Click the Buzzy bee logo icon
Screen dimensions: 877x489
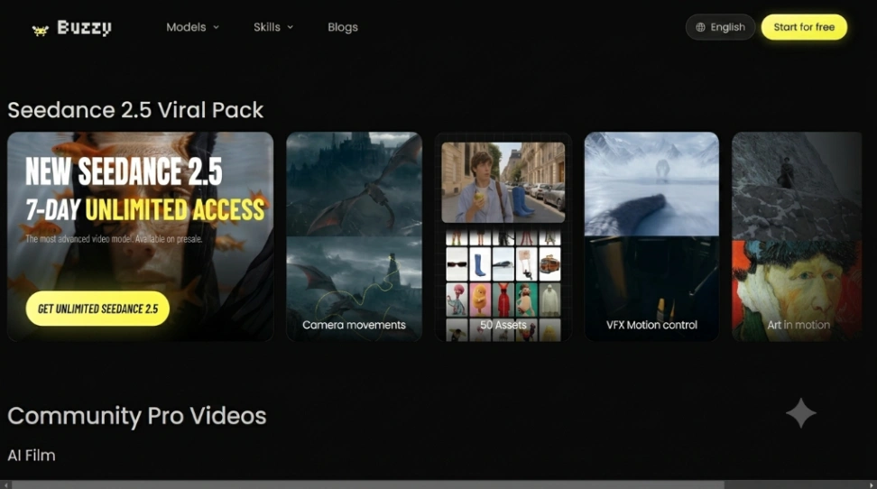pyautogui.click(x=40, y=30)
